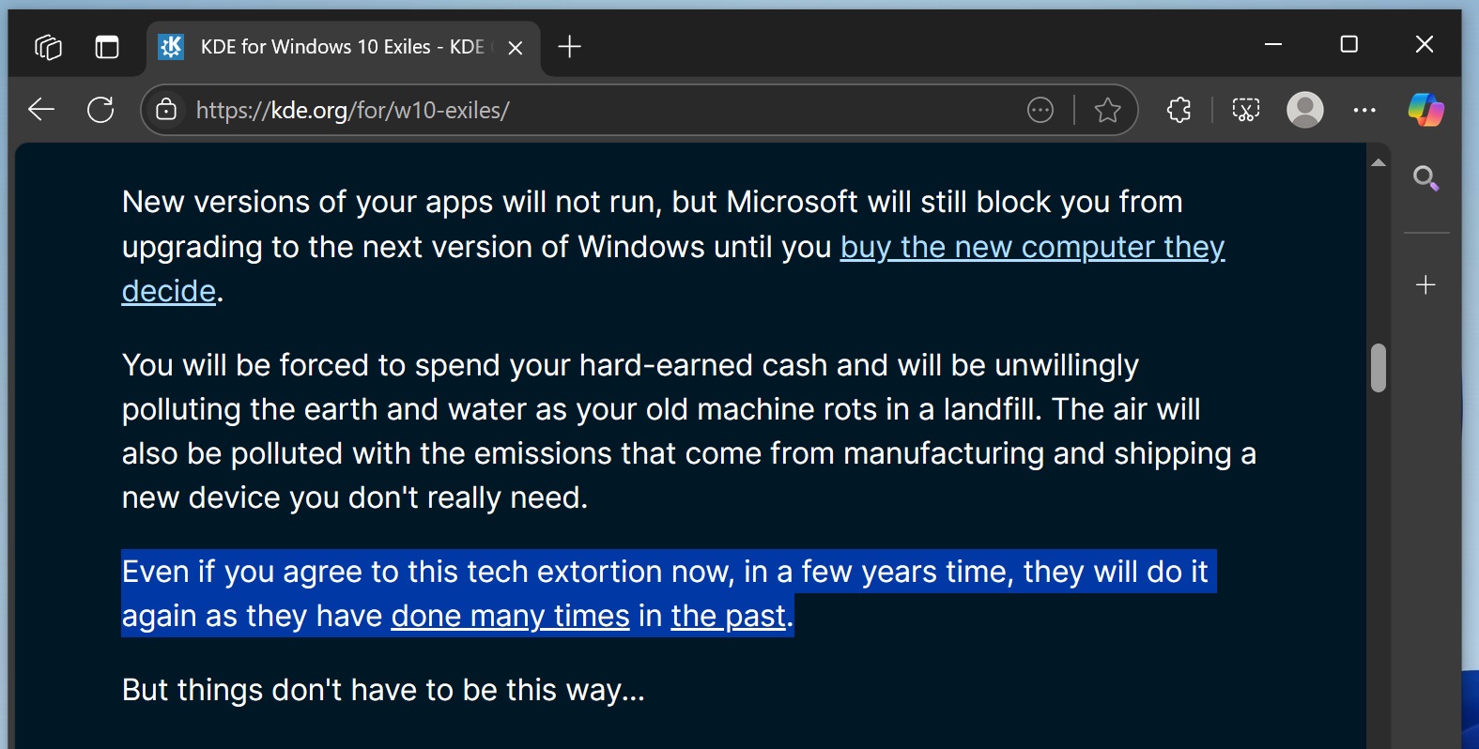Open the workspaces icon

tap(48, 46)
